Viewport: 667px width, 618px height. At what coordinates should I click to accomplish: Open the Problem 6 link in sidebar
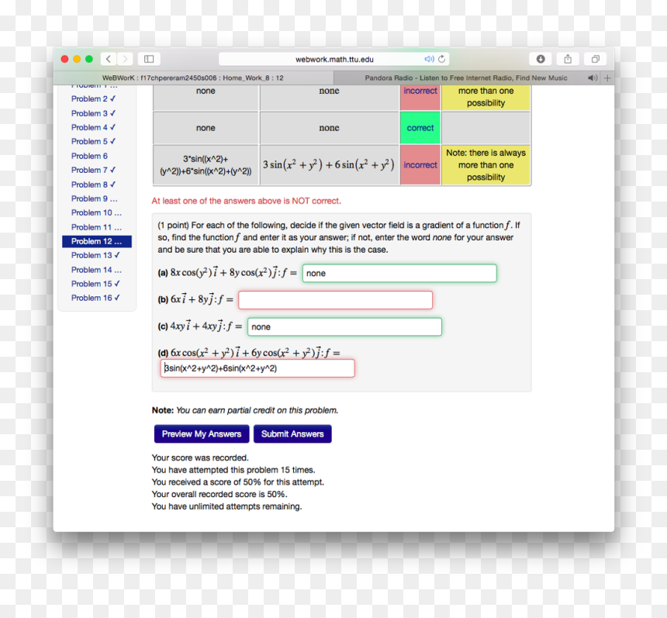coord(89,156)
